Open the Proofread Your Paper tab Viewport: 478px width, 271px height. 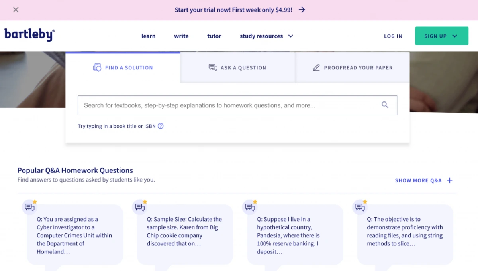click(353, 68)
